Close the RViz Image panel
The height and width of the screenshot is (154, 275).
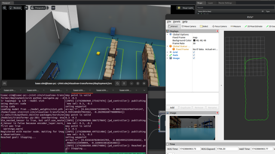[217, 113]
